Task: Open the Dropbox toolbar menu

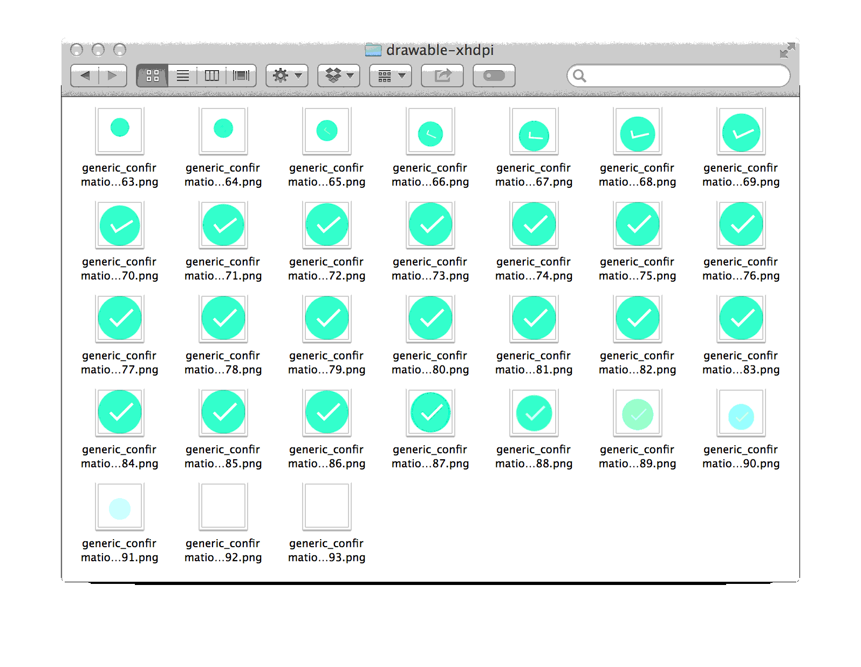Action: [x=339, y=76]
